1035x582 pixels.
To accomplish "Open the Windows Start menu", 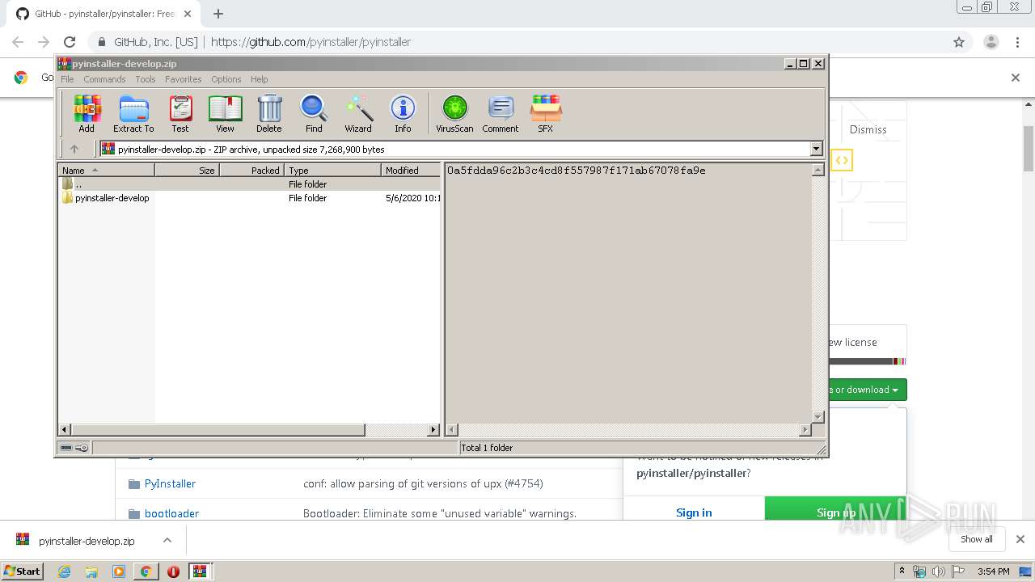I will tap(22, 571).
